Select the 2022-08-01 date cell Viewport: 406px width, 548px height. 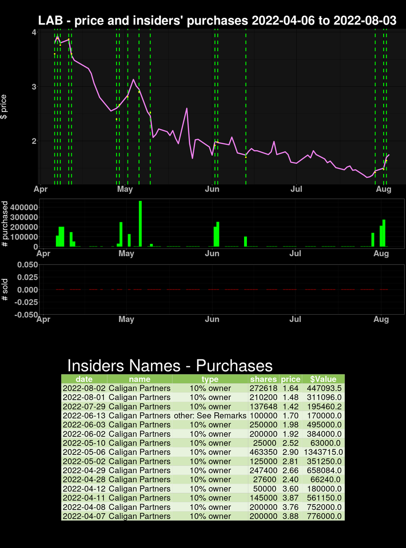pos(84,397)
